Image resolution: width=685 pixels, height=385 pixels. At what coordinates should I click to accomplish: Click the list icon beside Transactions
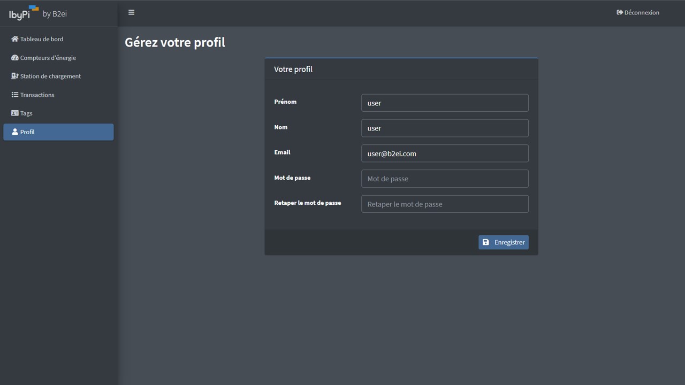[15, 95]
